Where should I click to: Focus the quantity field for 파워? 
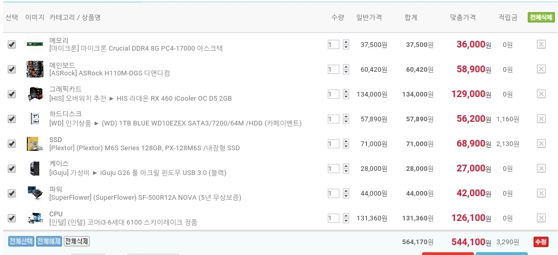[x=333, y=193]
